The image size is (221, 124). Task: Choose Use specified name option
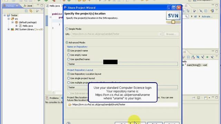tap(69, 59)
